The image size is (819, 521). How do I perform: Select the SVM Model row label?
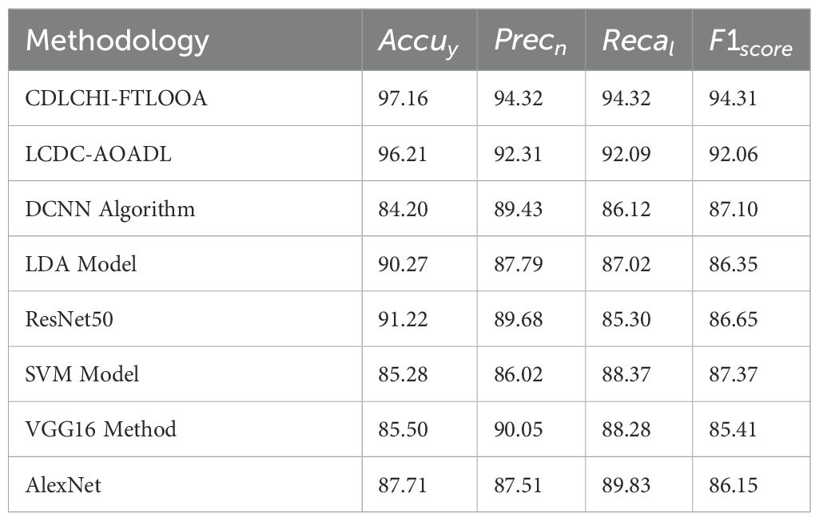pyautogui.click(x=82, y=374)
